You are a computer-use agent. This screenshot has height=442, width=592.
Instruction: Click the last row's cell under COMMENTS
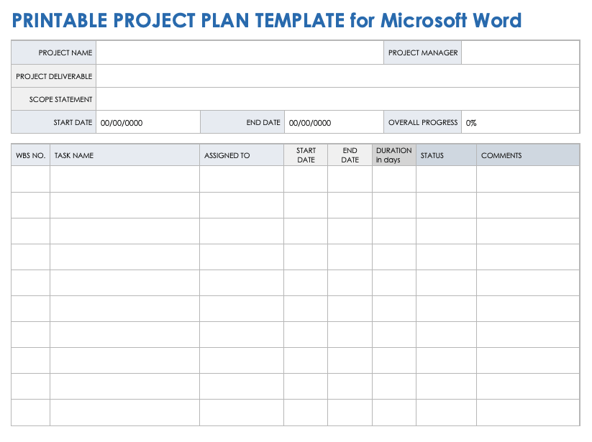pyautogui.click(x=528, y=412)
